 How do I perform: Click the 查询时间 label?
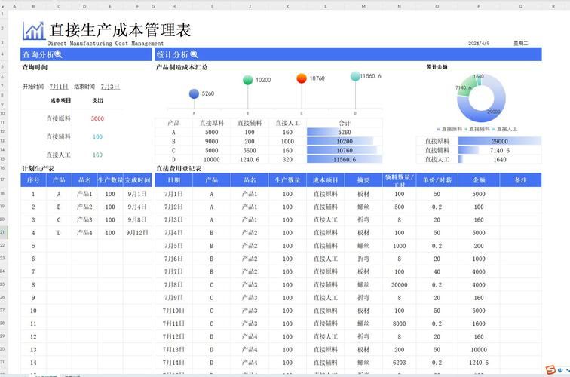pyautogui.click(x=35, y=67)
